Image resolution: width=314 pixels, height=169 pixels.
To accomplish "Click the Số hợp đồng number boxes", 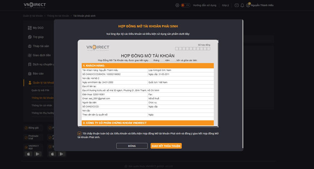I will tap(193, 49).
